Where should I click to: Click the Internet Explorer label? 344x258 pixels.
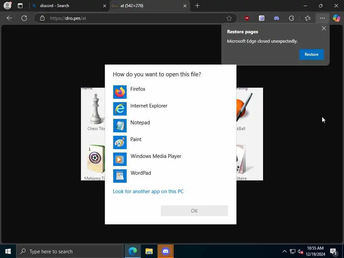click(149, 106)
